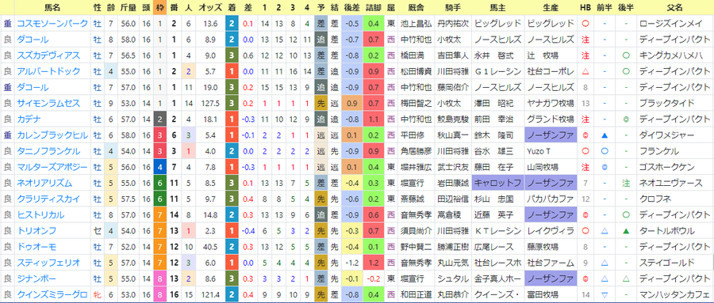Select odds value 121.4
This screenshot has width=714, height=303.
tap(210, 294)
